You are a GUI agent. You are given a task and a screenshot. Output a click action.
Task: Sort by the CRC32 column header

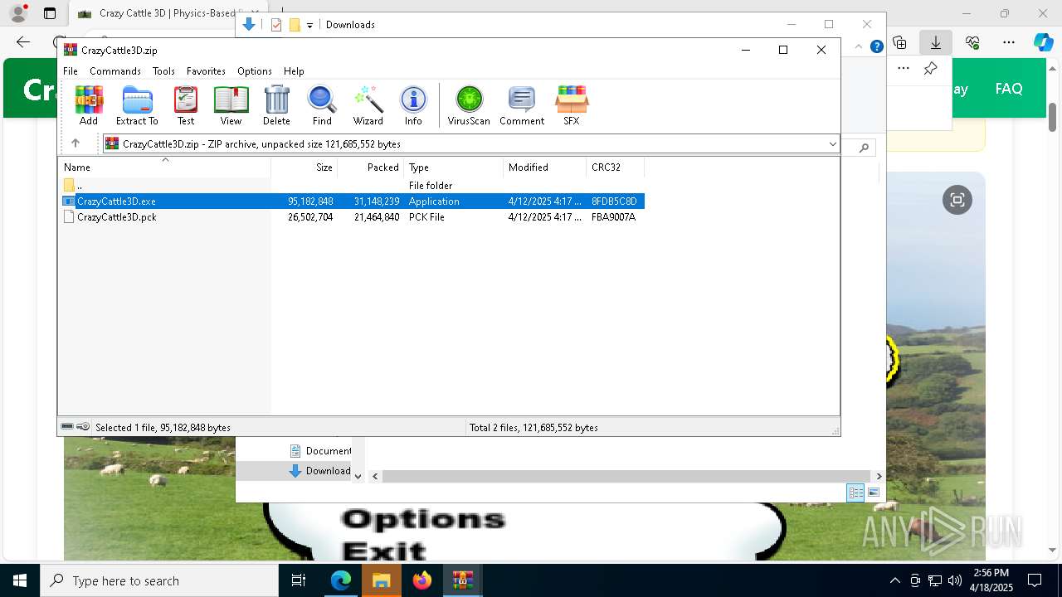coord(616,167)
